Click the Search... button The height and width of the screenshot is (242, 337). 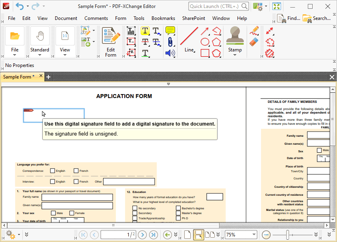coord(317,18)
